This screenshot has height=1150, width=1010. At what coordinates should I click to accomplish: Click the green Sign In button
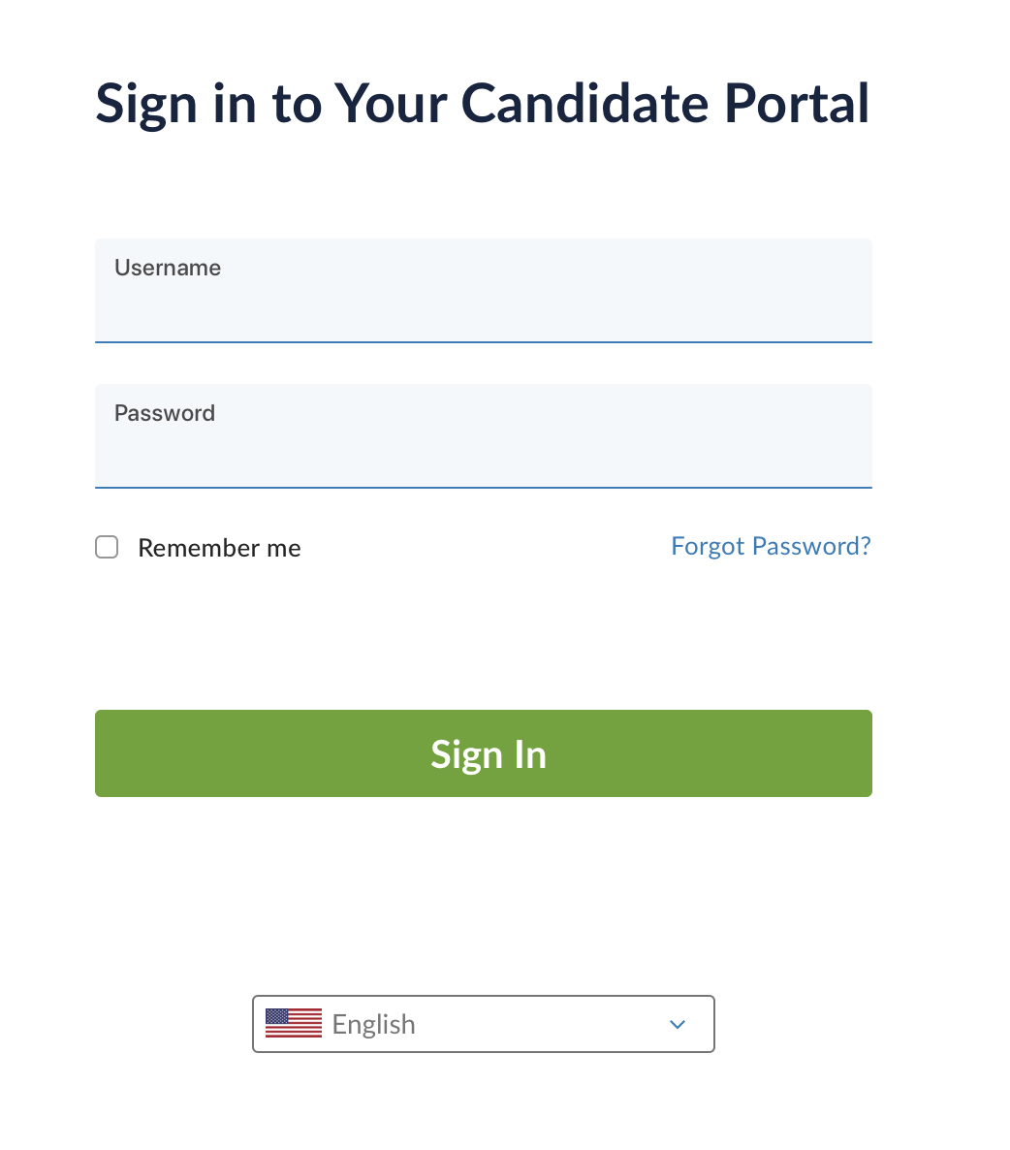[483, 753]
